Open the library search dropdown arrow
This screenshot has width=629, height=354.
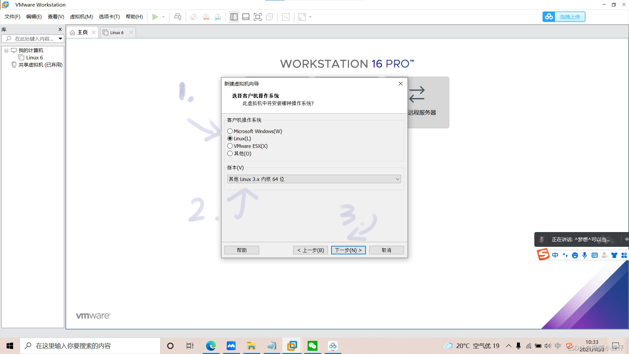point(60,39)
